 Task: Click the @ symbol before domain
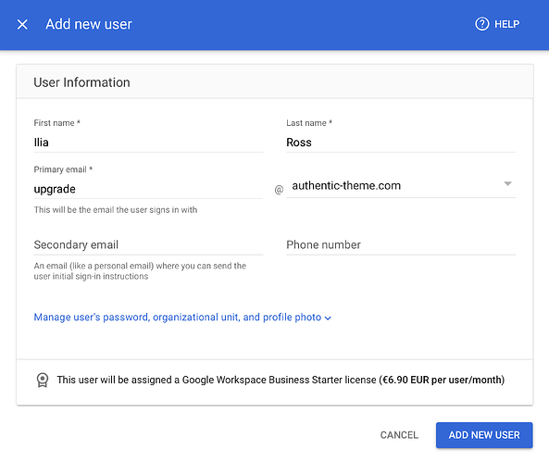pyautogui.click(x=279, y=190)
